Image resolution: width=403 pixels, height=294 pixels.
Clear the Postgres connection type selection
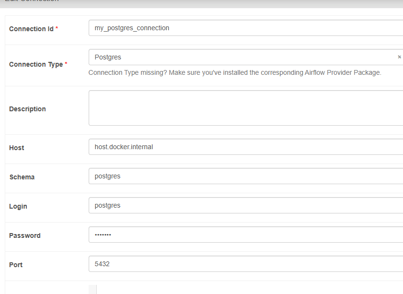[x=399, y=57]
